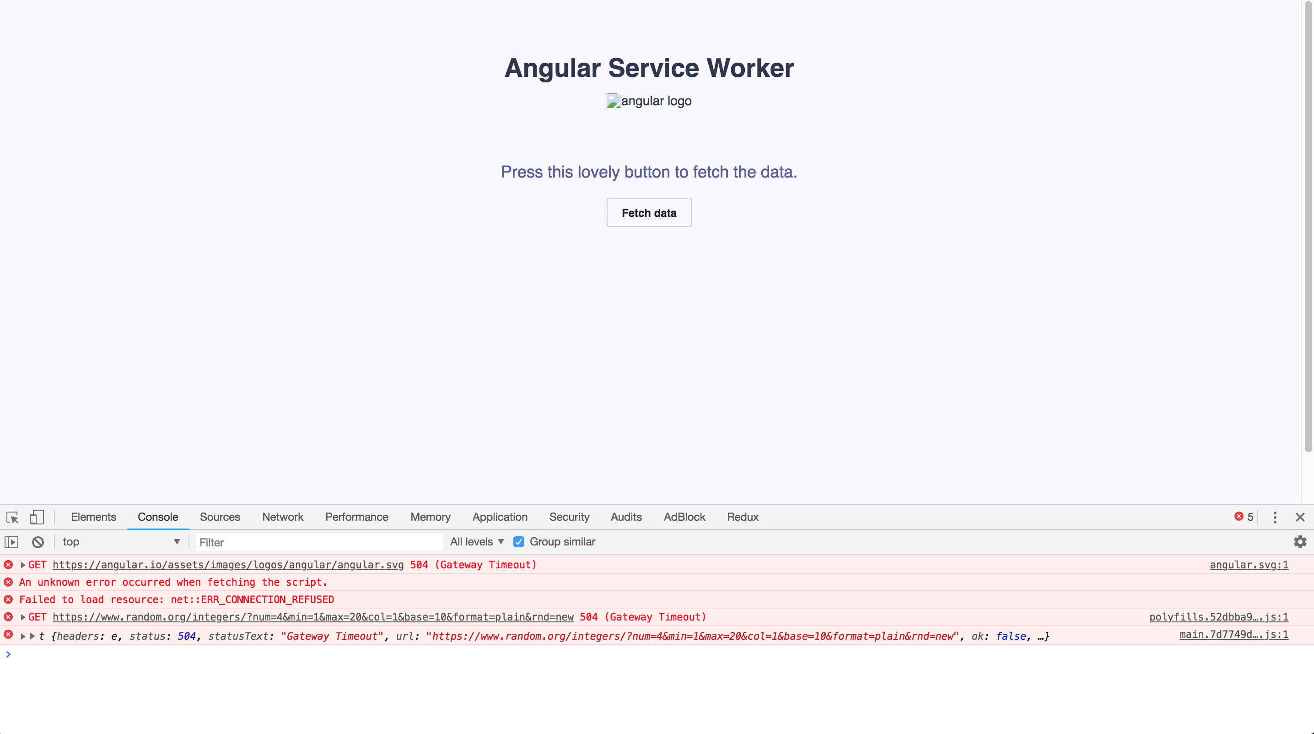Open the Application tab
The width and height of the screenshot is (1314, 734).
tap(500, 517)
